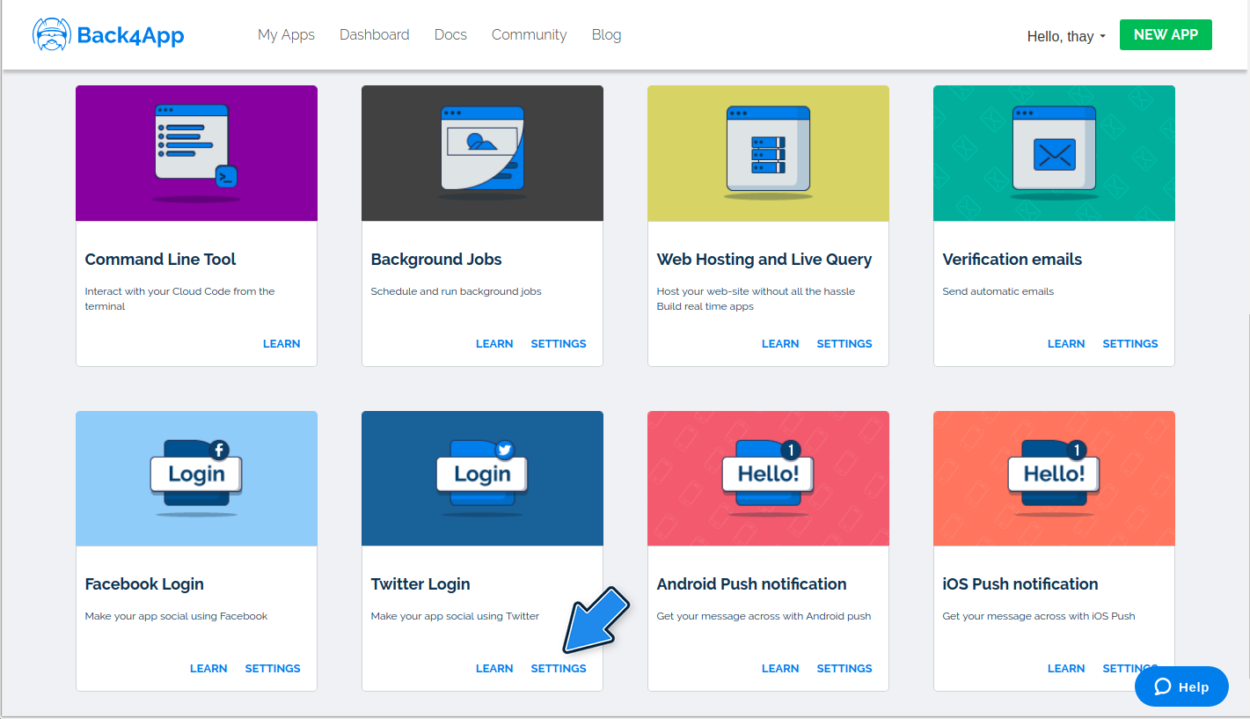Click the Back4App logo icon
1250x719 pixels.
[52, 34]
